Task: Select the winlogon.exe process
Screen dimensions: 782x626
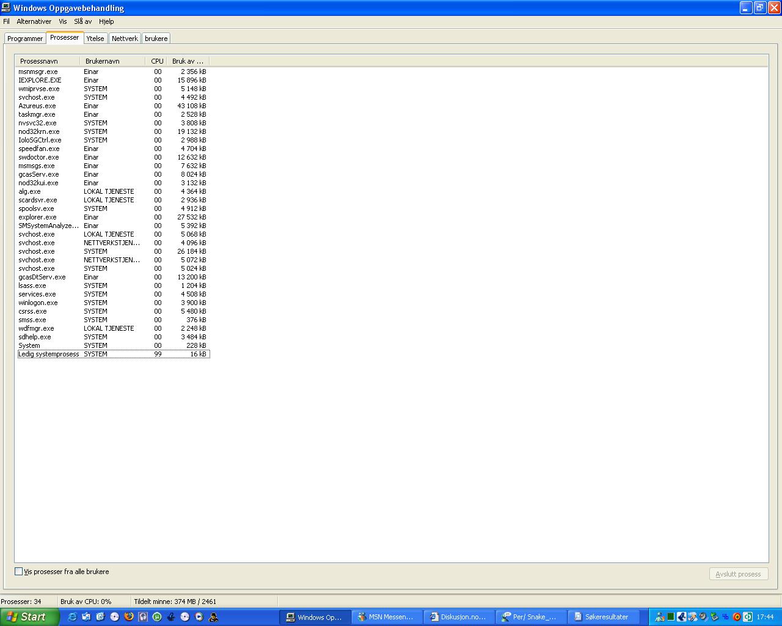Action: point(113,303)
